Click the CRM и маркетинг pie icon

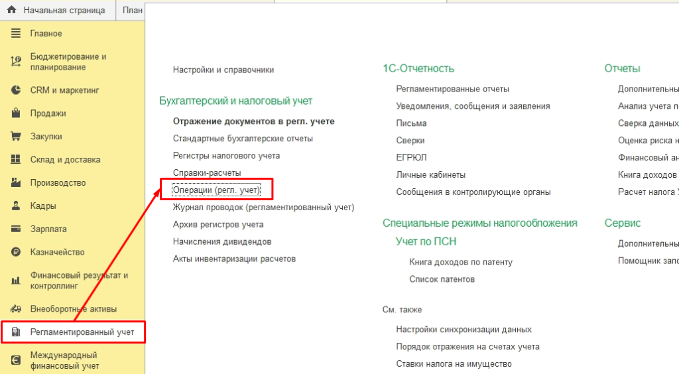[16, 90]
